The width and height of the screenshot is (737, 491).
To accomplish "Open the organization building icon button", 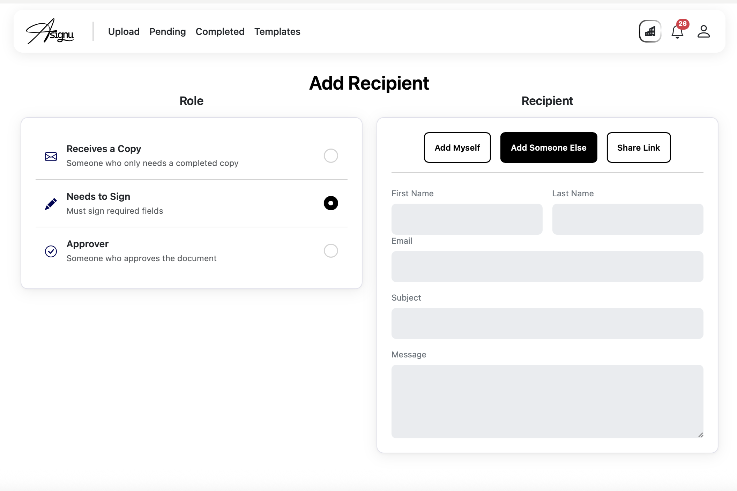I will coord(650,31).
